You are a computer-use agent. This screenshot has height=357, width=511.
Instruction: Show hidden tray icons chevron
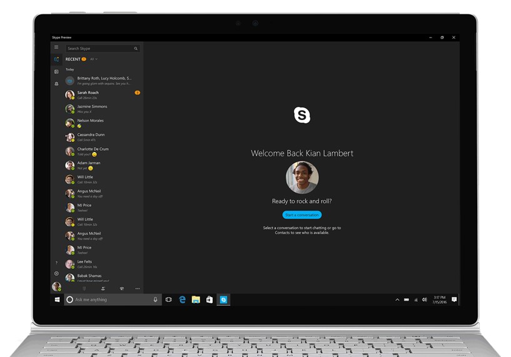click(397, 299)
